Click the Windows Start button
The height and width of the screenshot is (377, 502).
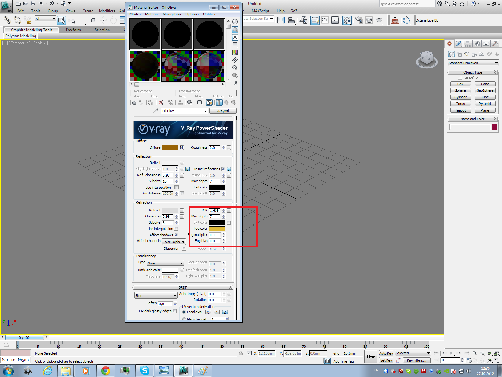(x=8, y=371)
